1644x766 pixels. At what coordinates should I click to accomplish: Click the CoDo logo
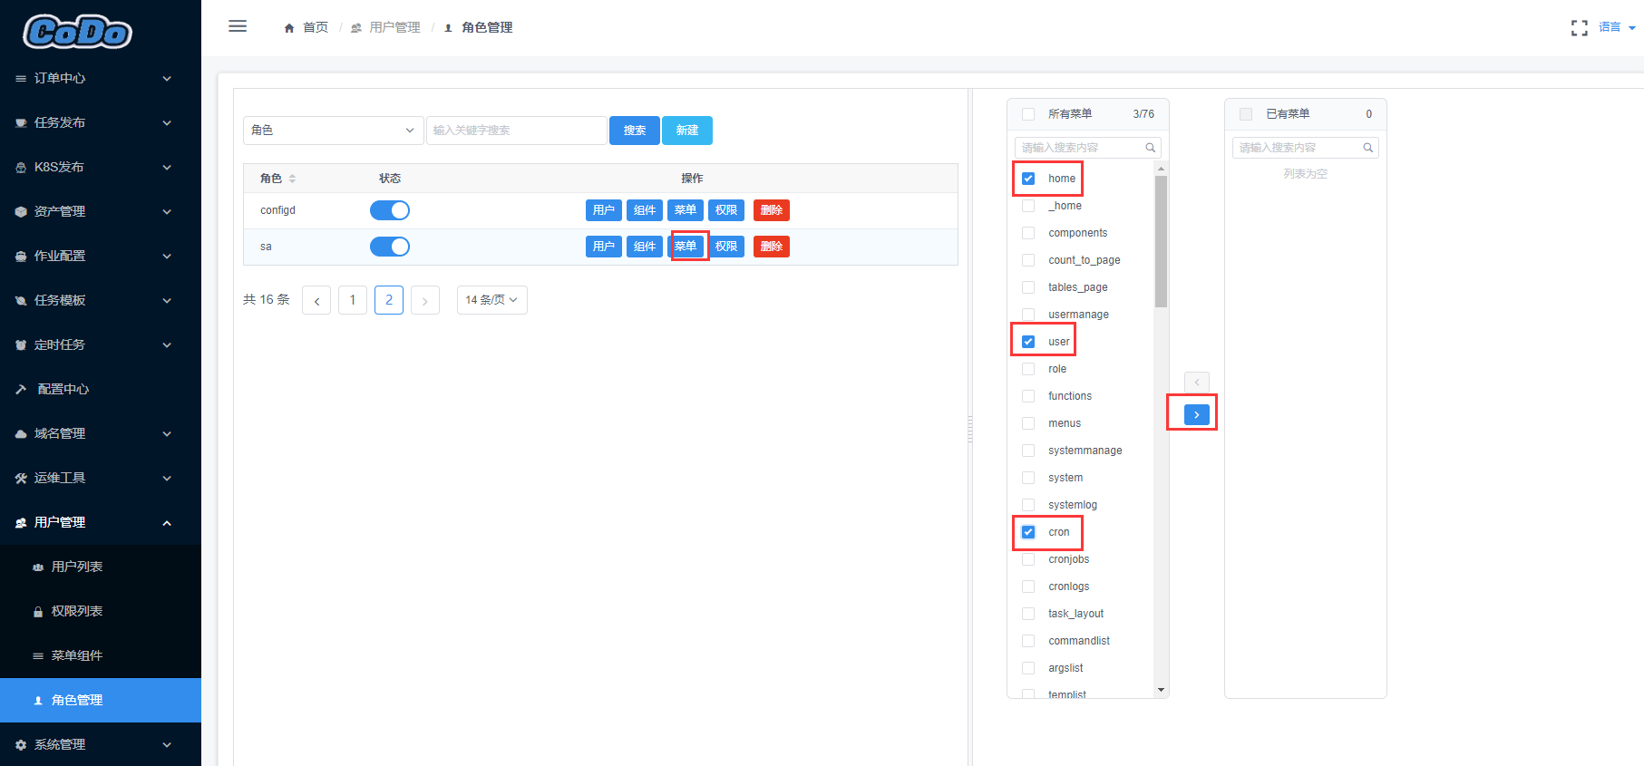coord(78,32)
